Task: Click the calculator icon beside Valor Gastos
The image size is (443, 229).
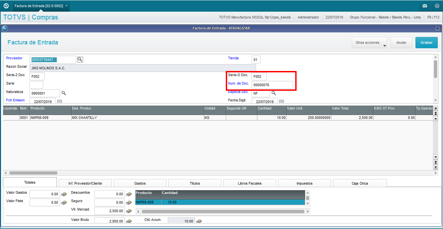Action: click(64, 194)
